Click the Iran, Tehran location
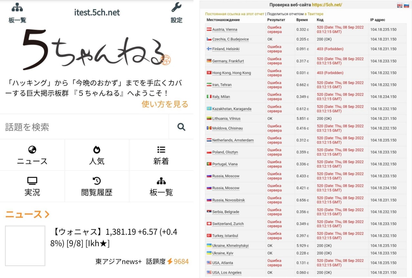This screenshot has height=278, width=412. [222, 85]
